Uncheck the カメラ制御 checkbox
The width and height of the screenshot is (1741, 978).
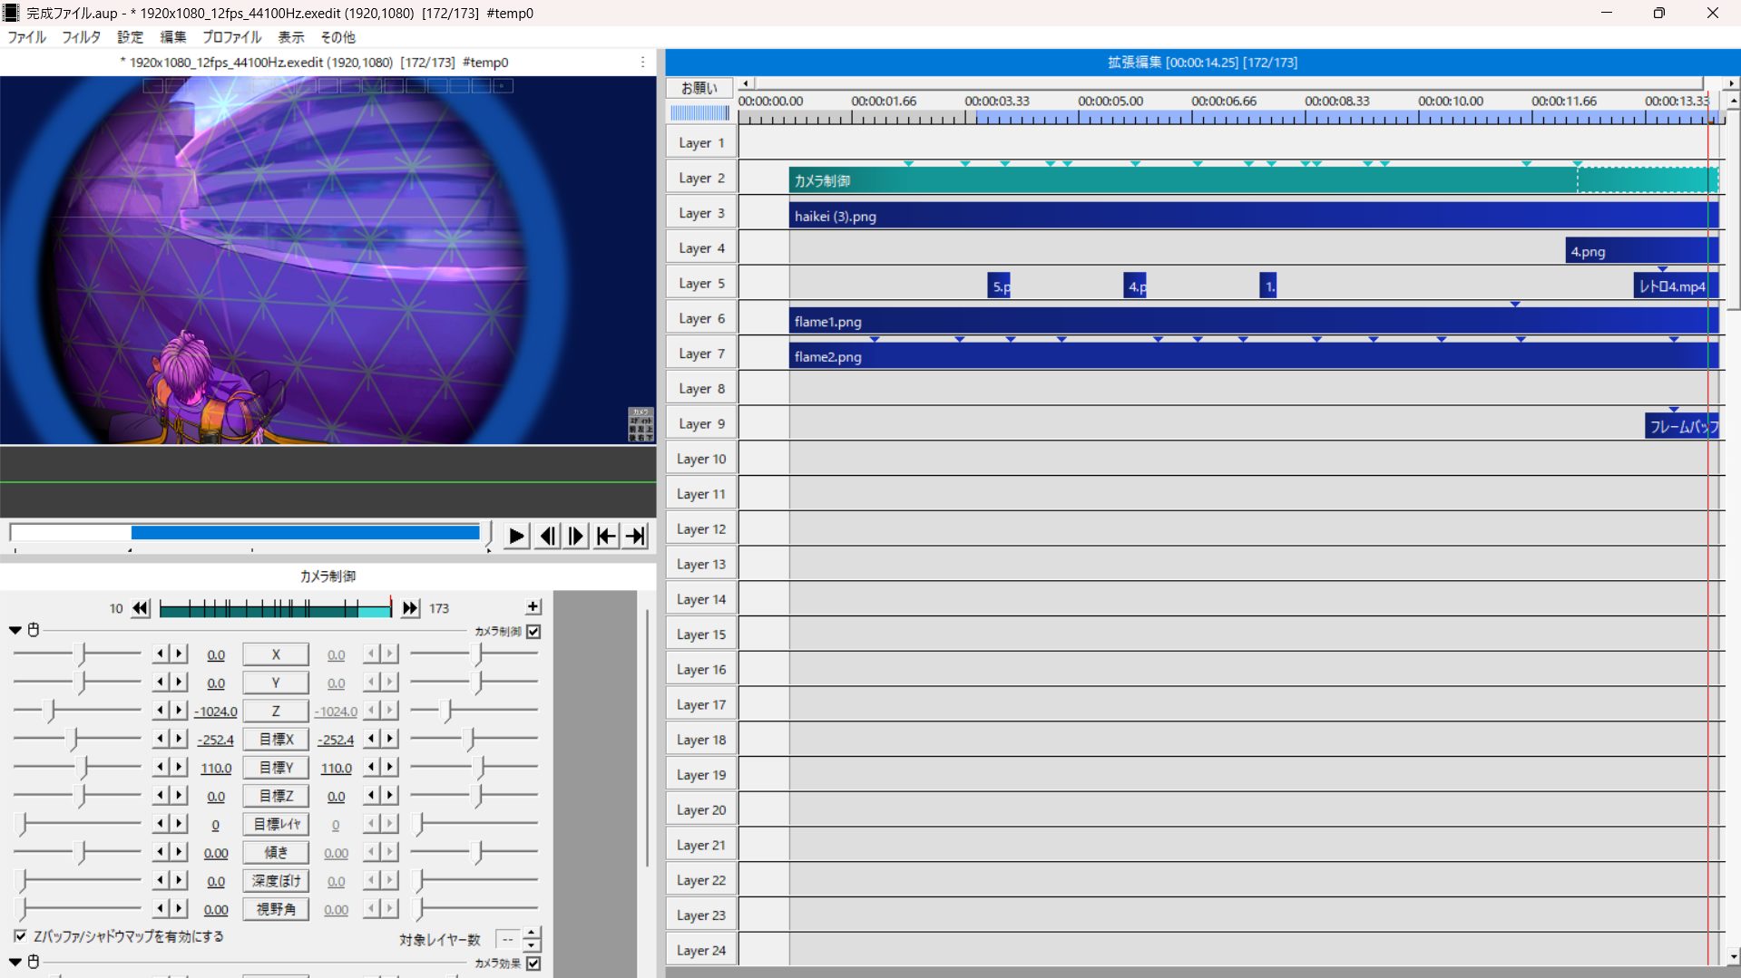click(x=533, y=632)
